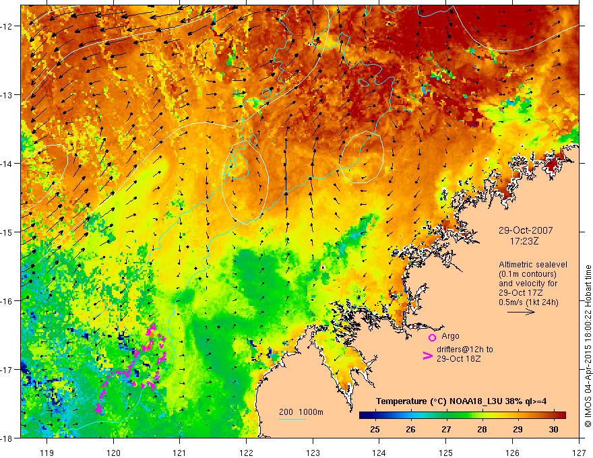Select the 29-Oct-2007 date text
Screen dimensions: 593x458
click(526, 230)
